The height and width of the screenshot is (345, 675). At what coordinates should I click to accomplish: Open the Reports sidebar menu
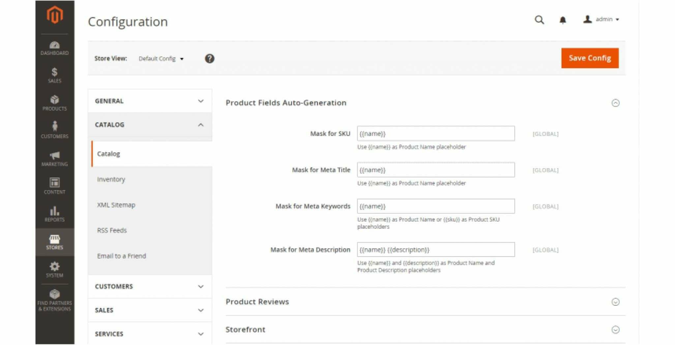55,214
